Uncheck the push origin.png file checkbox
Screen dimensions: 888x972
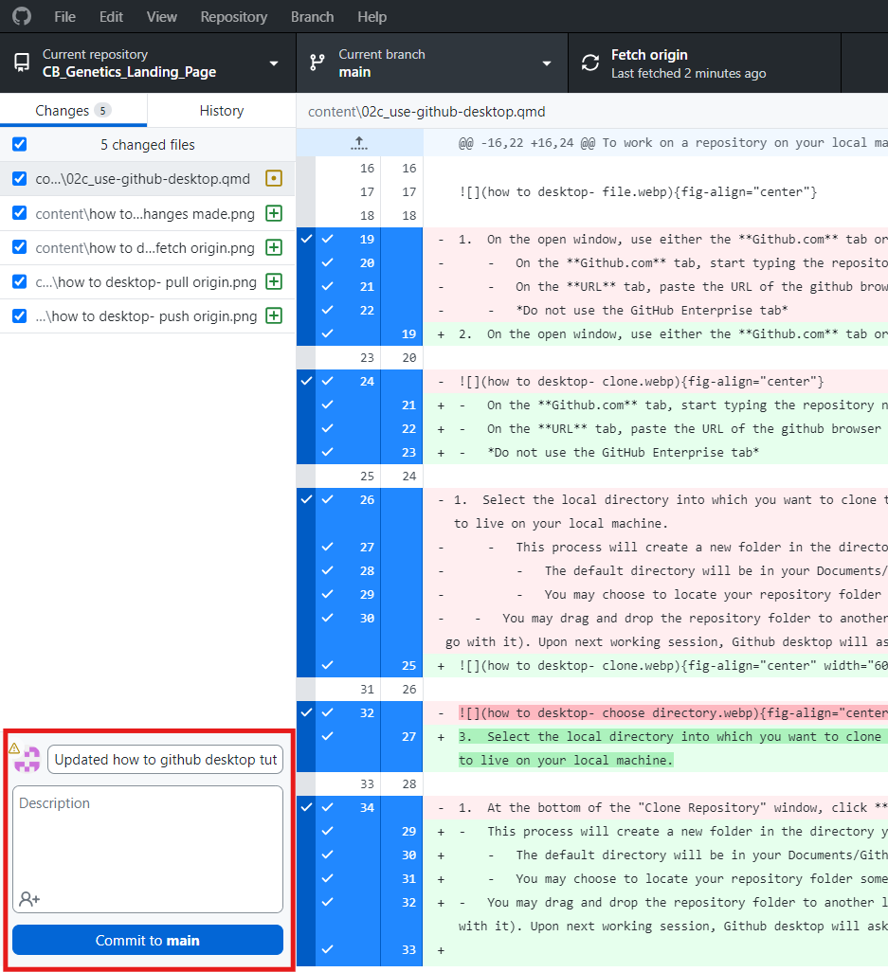(x=20, y=315)
